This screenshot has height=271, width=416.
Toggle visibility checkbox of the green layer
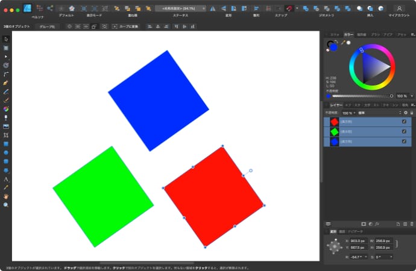[x=404, y=131]
